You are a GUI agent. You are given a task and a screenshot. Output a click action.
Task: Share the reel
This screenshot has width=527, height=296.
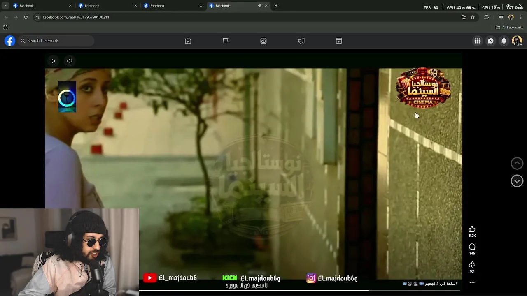(x=472, y=265)
